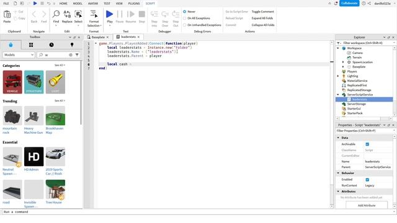Screen dimensions: 397x223
Task: Open the Toolbox Marketplace tab icon
Action: [x=11, y=45]
